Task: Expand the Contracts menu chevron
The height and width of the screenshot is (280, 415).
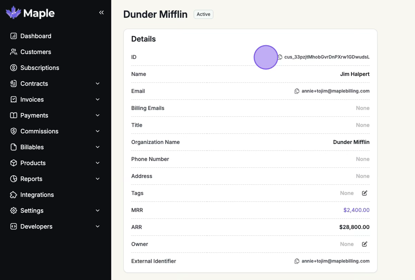Action: (x=98, y=84)
